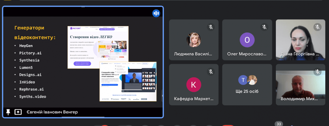Click the "Rephrase.ai" bullet on the slide

coord(31,89)
